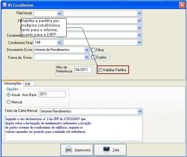The image size is (187, 157).
Task: Click the monitor icon on Tela
Action: 107,150
